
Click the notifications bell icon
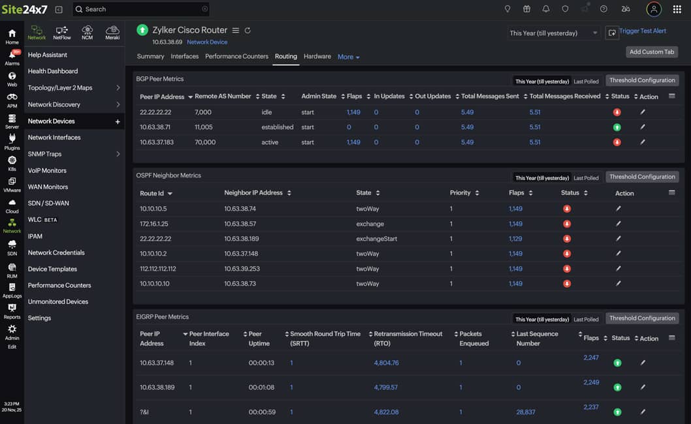(546, 8)
